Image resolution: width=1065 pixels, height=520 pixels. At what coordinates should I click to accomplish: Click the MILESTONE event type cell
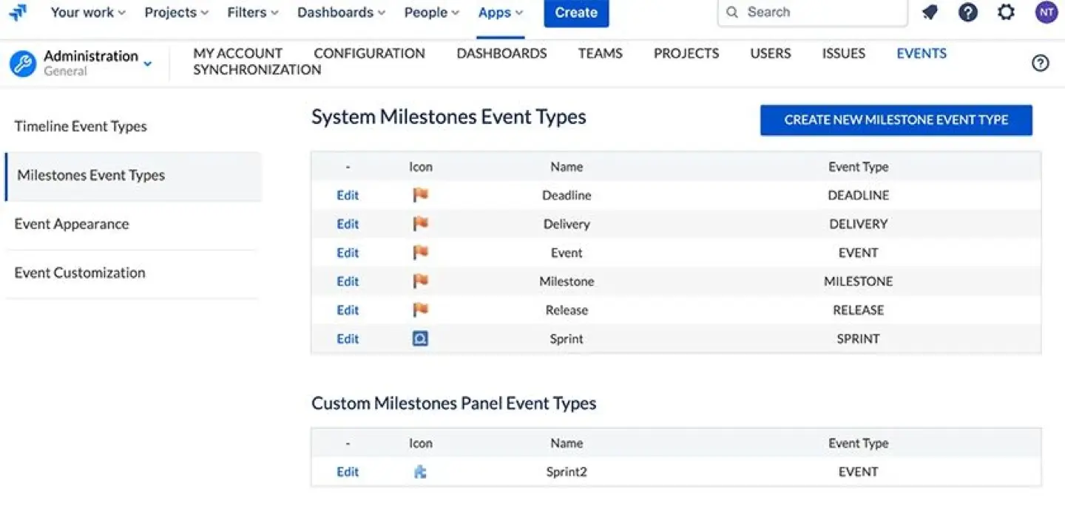[x=859, y=281]
